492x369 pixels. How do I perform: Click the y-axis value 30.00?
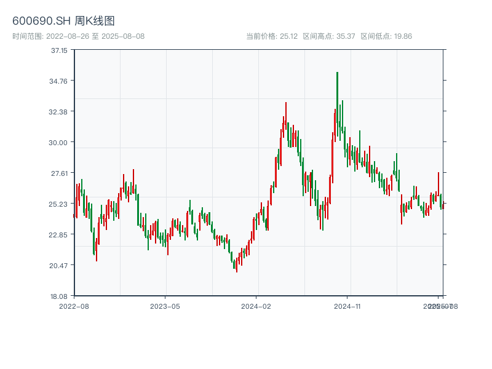tap(58, 143)
